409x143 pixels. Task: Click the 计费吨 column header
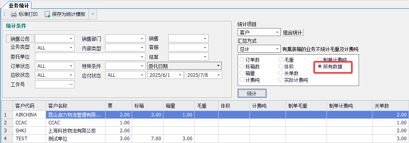point(268,106)
